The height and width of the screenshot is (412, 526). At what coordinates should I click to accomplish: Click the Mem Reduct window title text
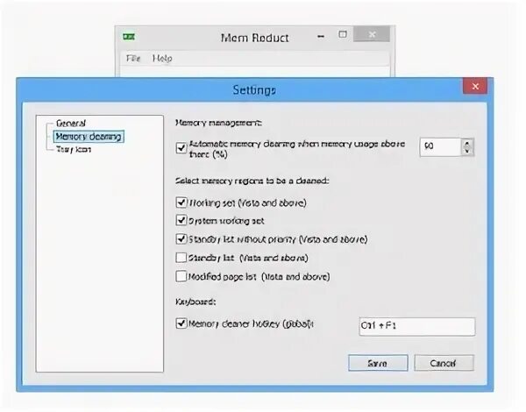254,38
